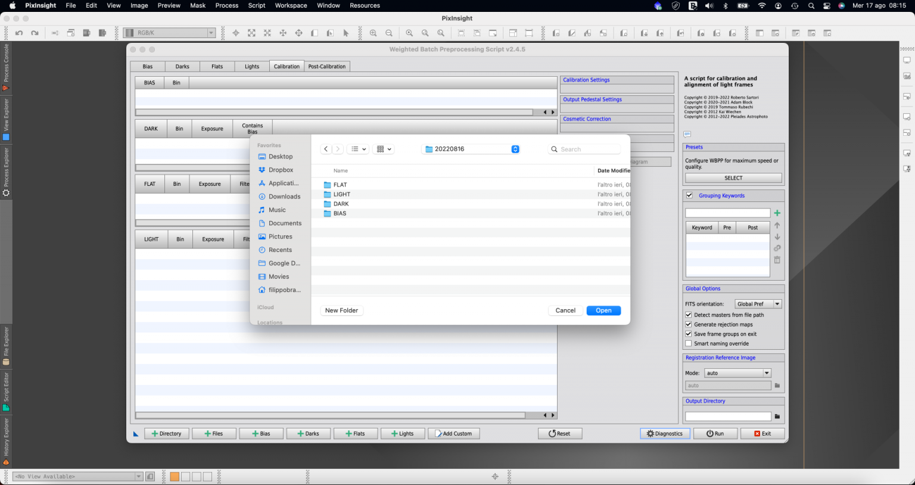Open the FITS orientation Global Pref dropdown
Viewport: 915px width, 485px height.
pyautogui.click(x=758, y=303)
